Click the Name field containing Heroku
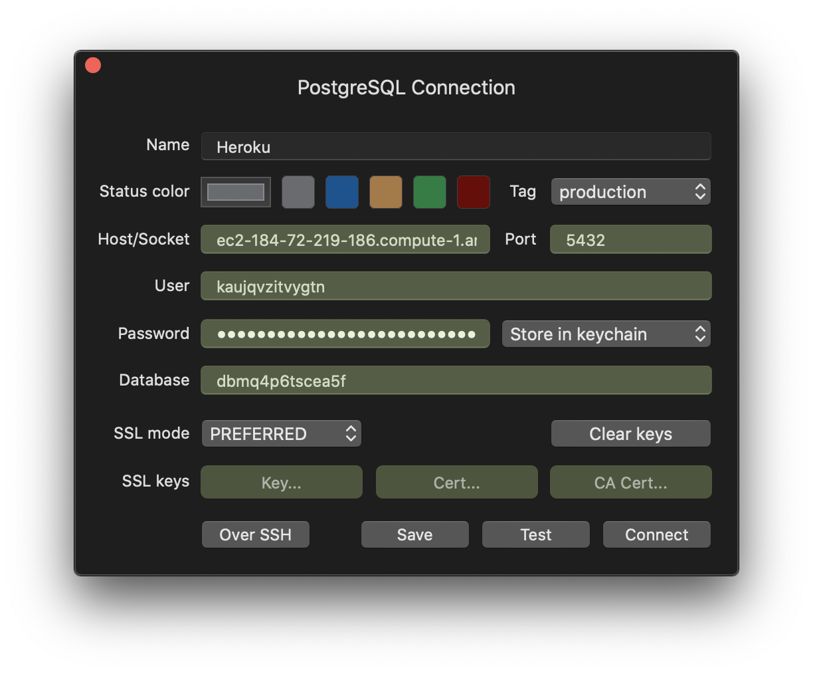 pos(456,146)
